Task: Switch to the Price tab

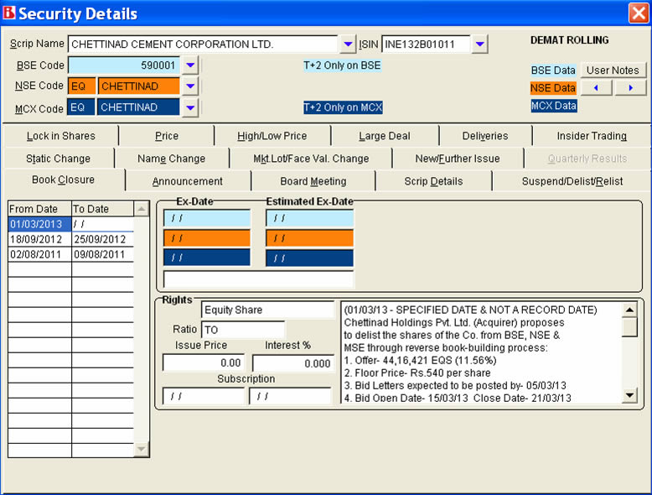Action: [x=166, y=136]
